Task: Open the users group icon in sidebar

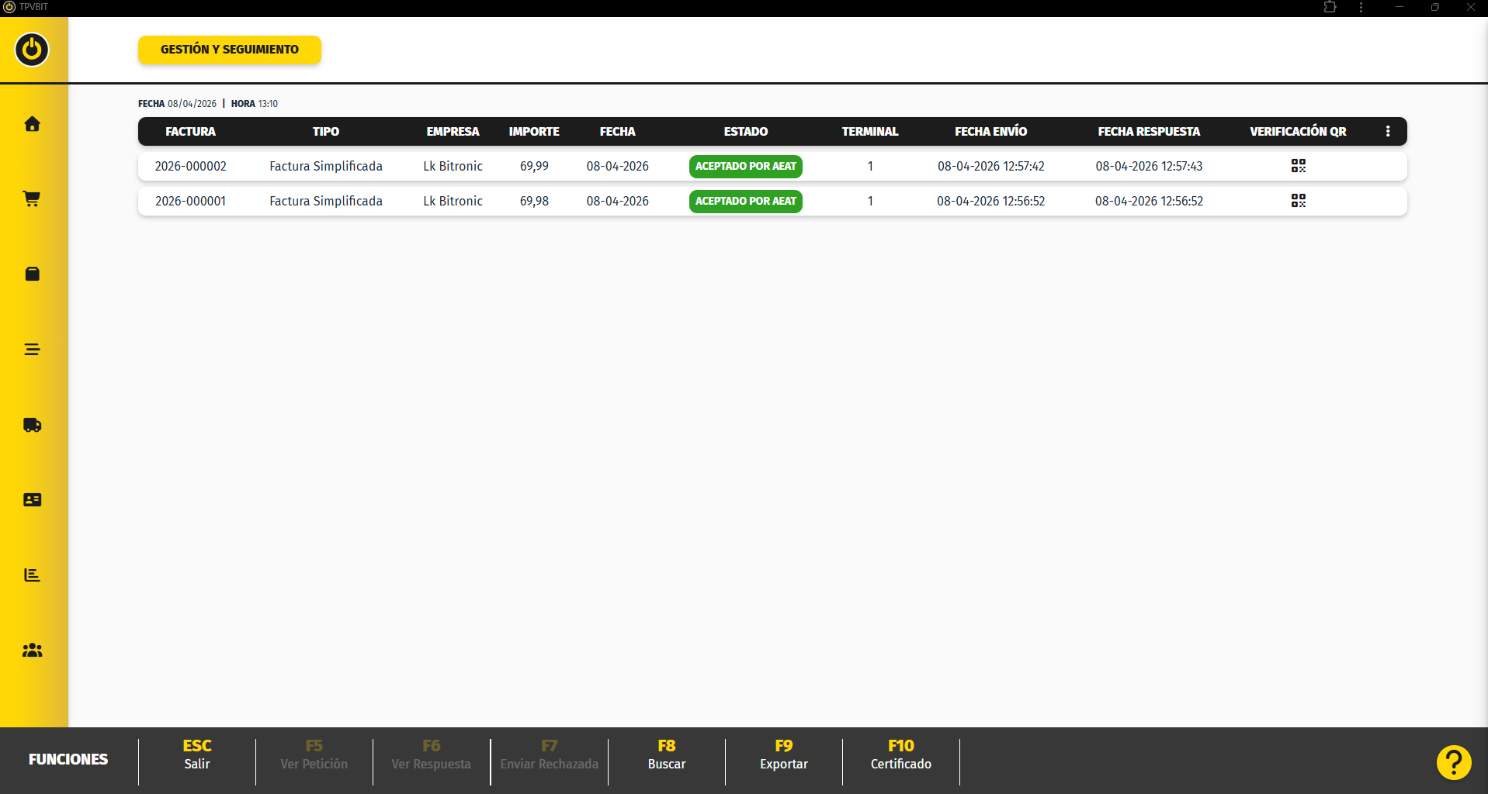Action: point(32,651)
